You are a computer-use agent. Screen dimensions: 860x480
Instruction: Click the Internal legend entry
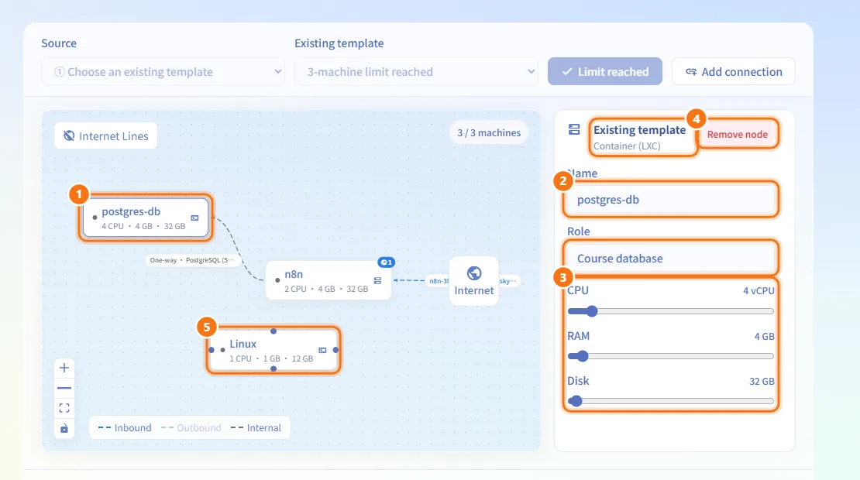pos(256,428)
